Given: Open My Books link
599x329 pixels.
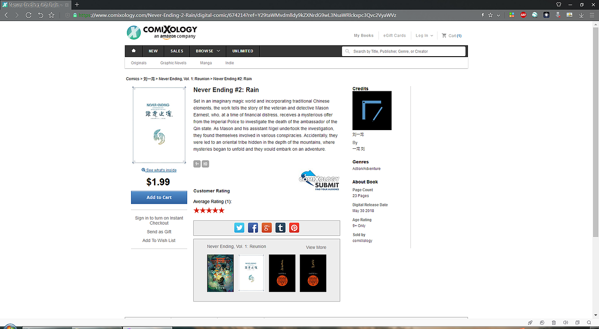Looking at the screenshot, I should (364, 36).
